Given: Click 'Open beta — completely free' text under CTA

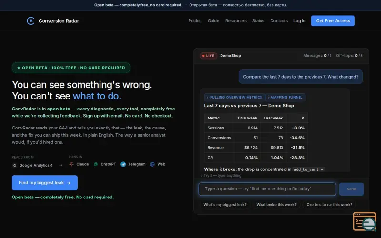Looking at the screenshot, I should (x=63, y=197).
